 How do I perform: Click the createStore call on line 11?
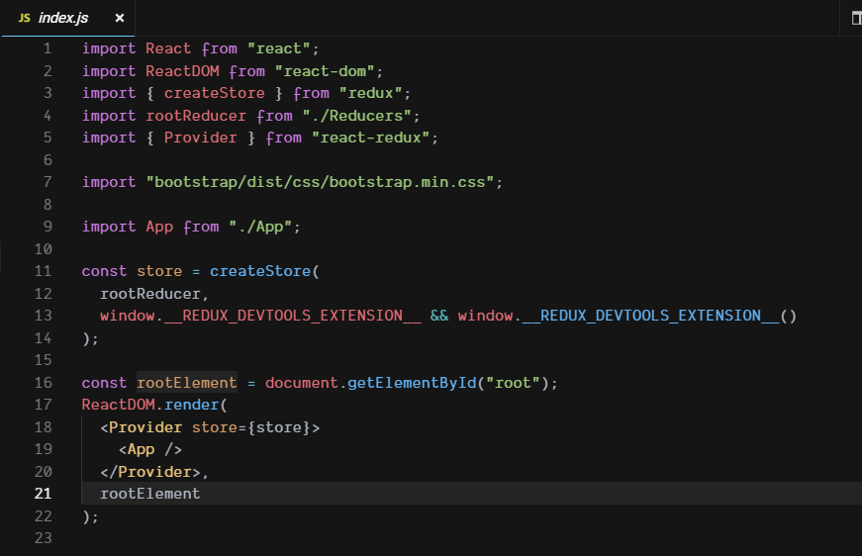click(260, 271)
